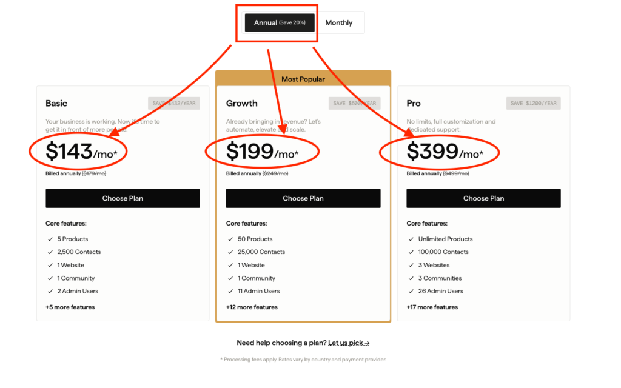Click the checkmark beside 2 Admin Users
This screenshot has height=388, width=621.
tap(50, 292)
